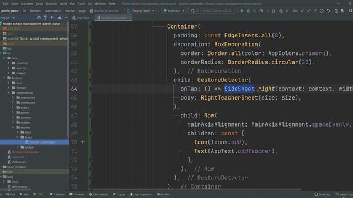Expand all in the Project panel
Viewport: 353px width, 198px height.
click(45, 18)
